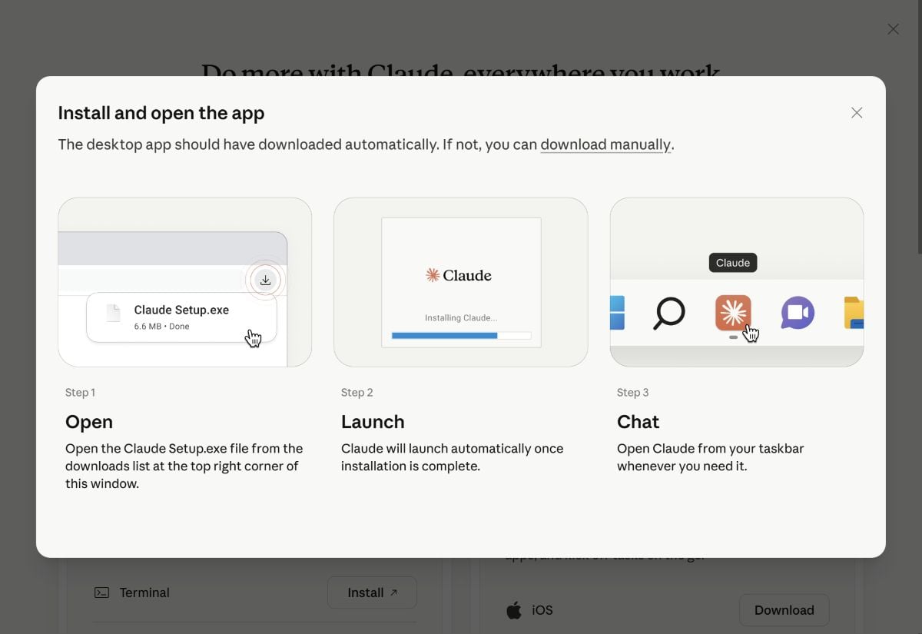This screenshot has height=634, width=922.
Task: Click the Step 1 label
Action: point(80,393)
